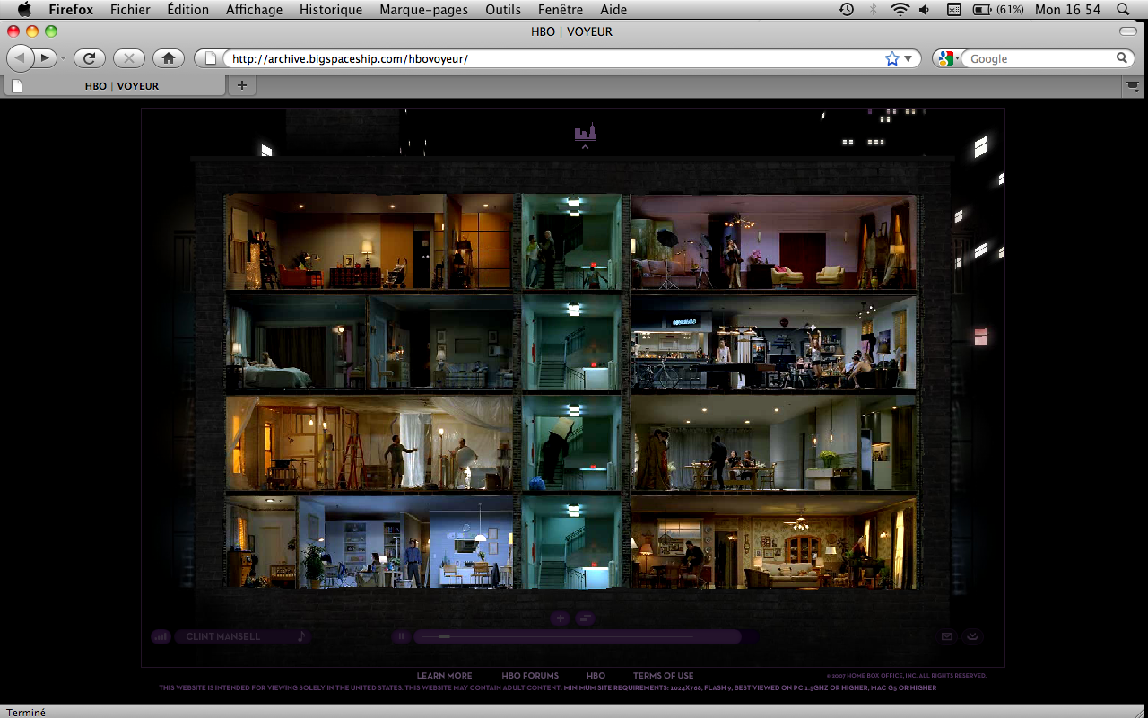Bookmark this page with the star icon
The image size is (1148, 718).
tap(891, 58)
